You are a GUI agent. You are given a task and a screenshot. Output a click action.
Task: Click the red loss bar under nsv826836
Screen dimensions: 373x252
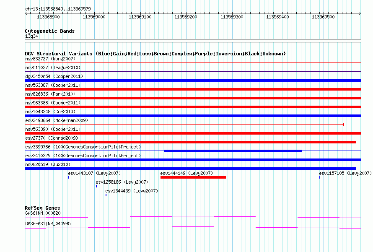pos(193,98)
